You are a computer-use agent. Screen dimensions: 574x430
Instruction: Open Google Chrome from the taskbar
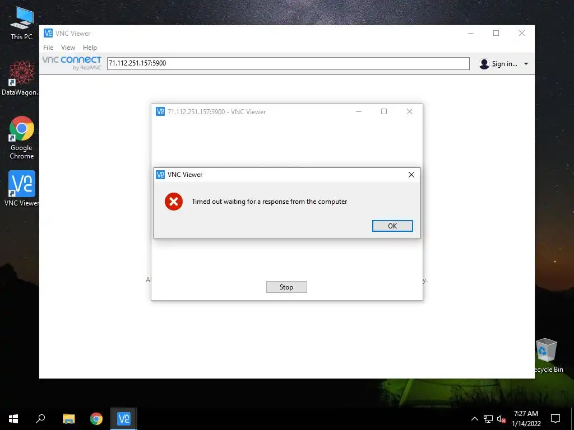[x=96, y=419]
